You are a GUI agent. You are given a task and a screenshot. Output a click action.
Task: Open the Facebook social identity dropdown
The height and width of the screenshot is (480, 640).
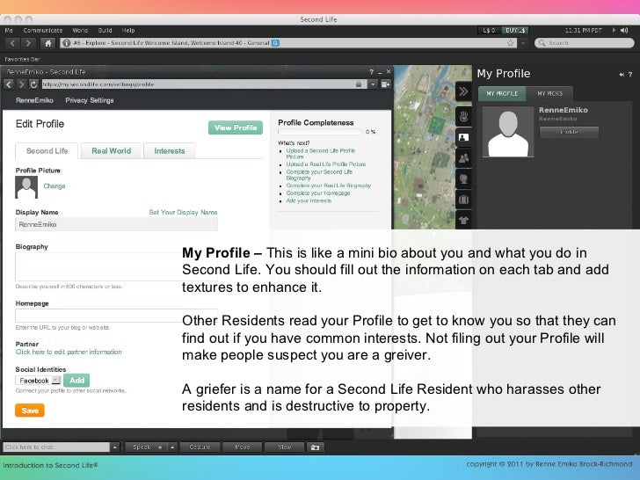pos(38,381)
